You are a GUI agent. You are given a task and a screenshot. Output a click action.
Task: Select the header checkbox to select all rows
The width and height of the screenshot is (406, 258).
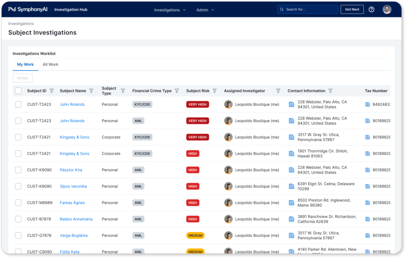click(18, 91)
